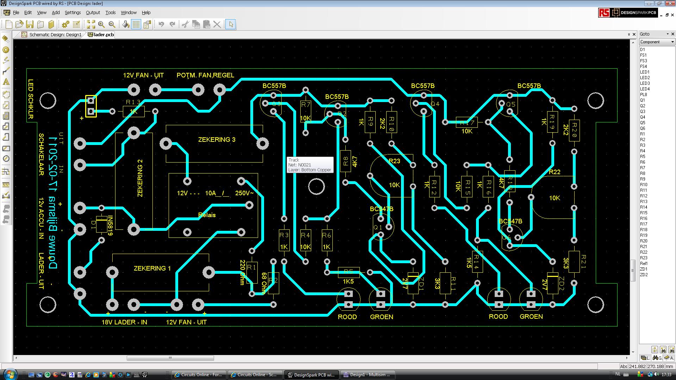Click the Save design icon
676x380 pixels.
30,24
